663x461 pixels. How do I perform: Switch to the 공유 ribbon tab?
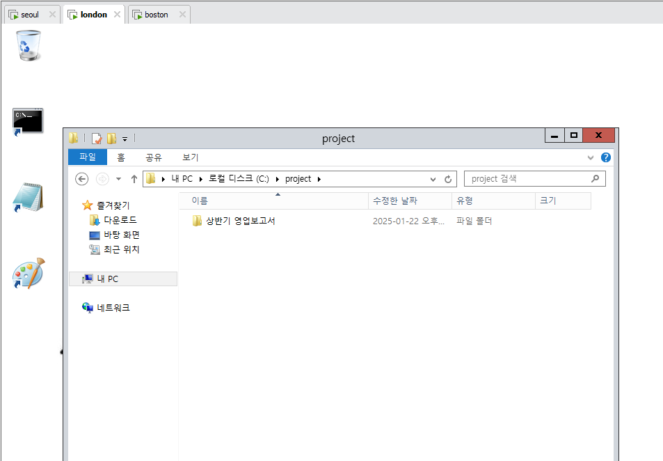pyautogui.click(x=154, y=157)
